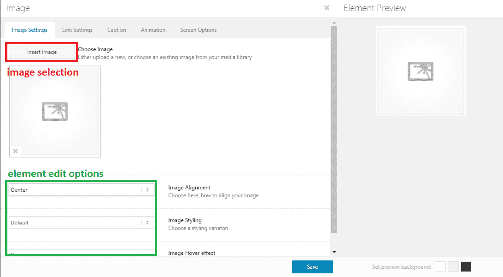Click 'Choose here, how to align your image'
Image resolution: width=503 pixels, height=277 pixels.
(213, 195)
